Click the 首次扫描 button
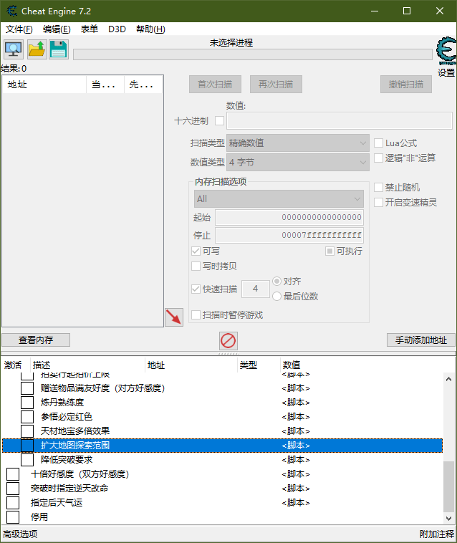This screenshot has height=543, width=457. coord(215,84)
